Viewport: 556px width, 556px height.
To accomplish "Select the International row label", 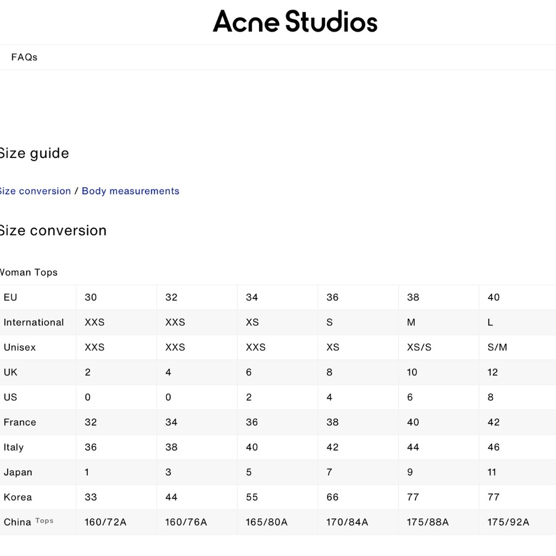I will pos(34,322).
